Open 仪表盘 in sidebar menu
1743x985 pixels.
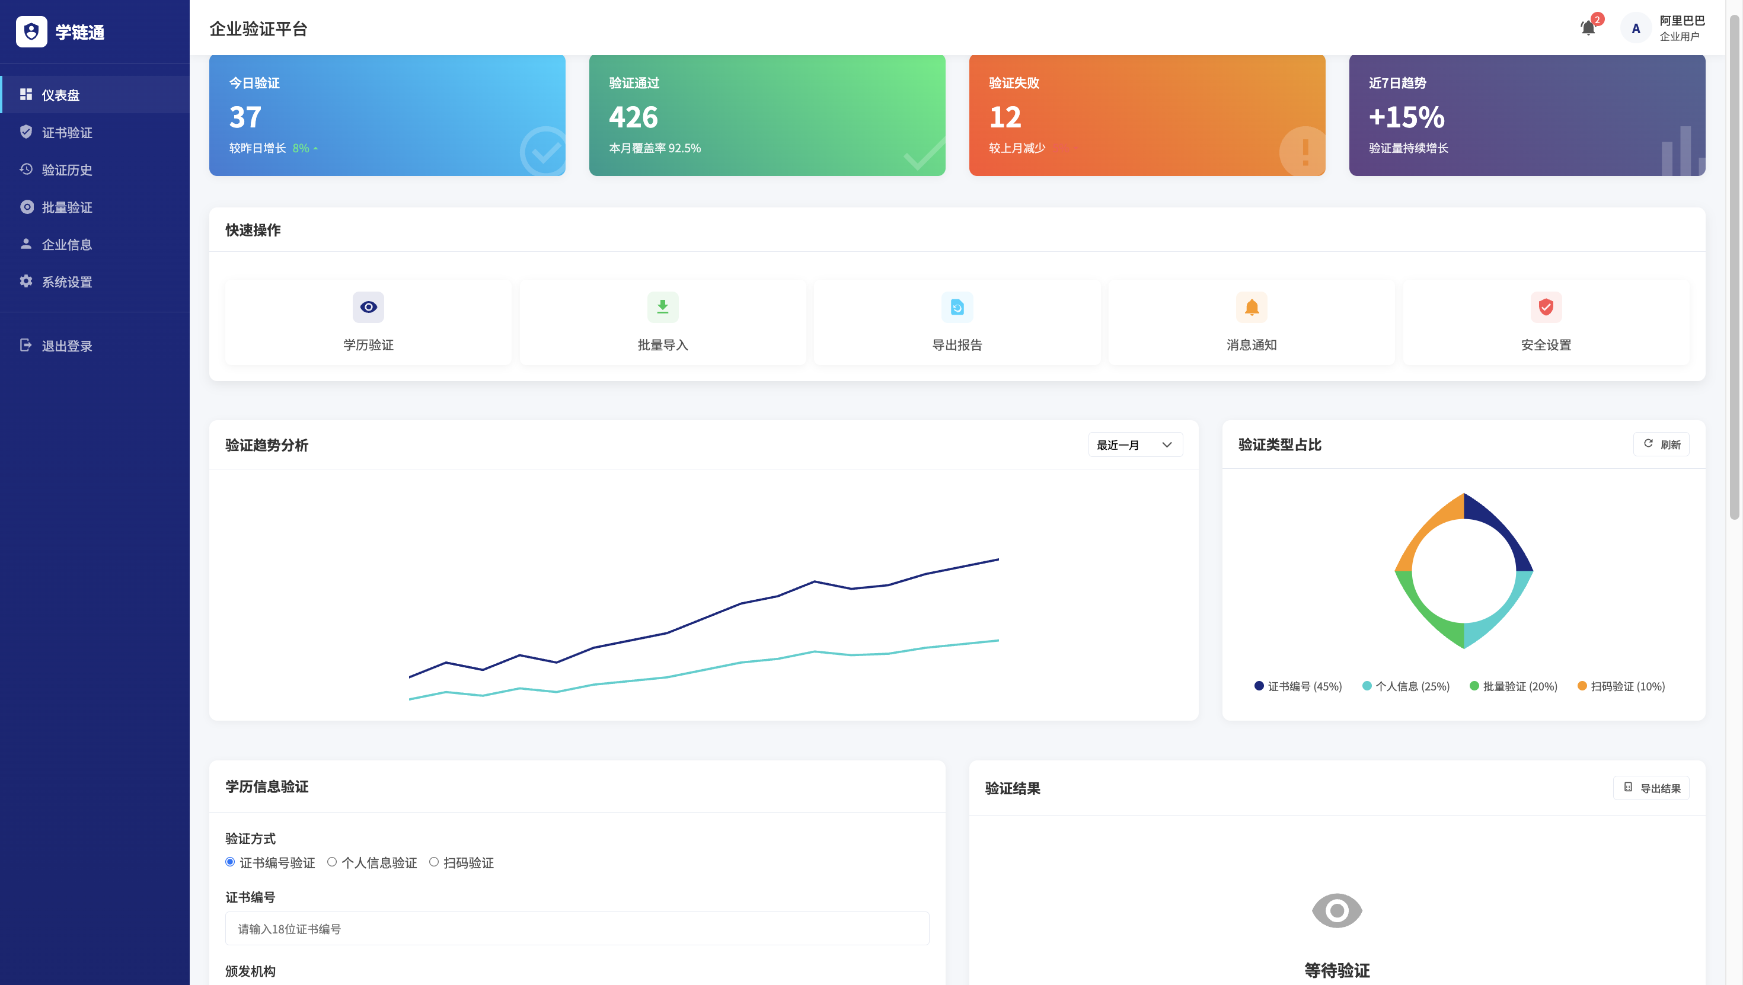95,95
